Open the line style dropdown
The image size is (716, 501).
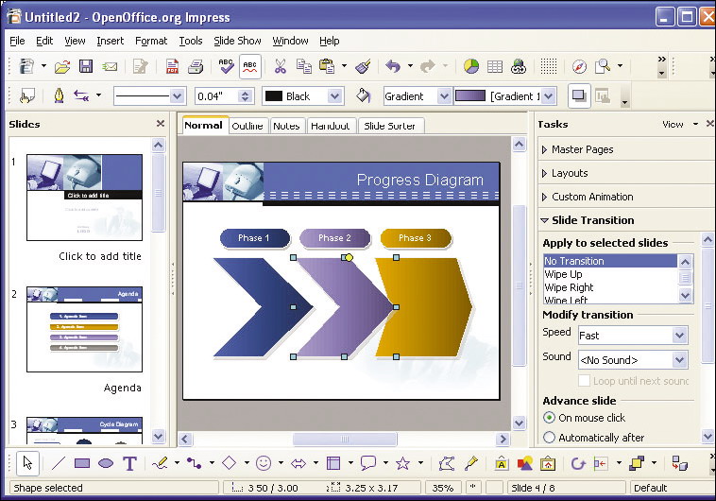click(x=177, y=96)
